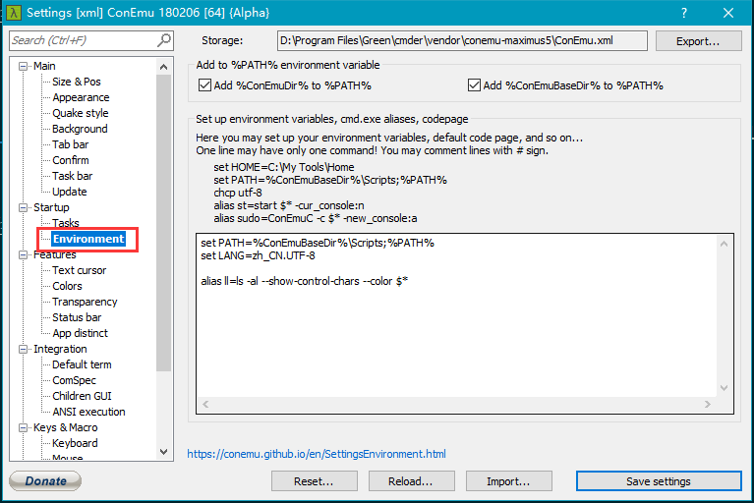Click the ConEmu lambda title bar icon
This screenshot has width=754, height=503.
14,13
